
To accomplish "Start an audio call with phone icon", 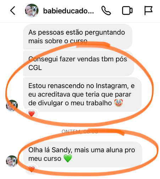I will tap(106, 11).
